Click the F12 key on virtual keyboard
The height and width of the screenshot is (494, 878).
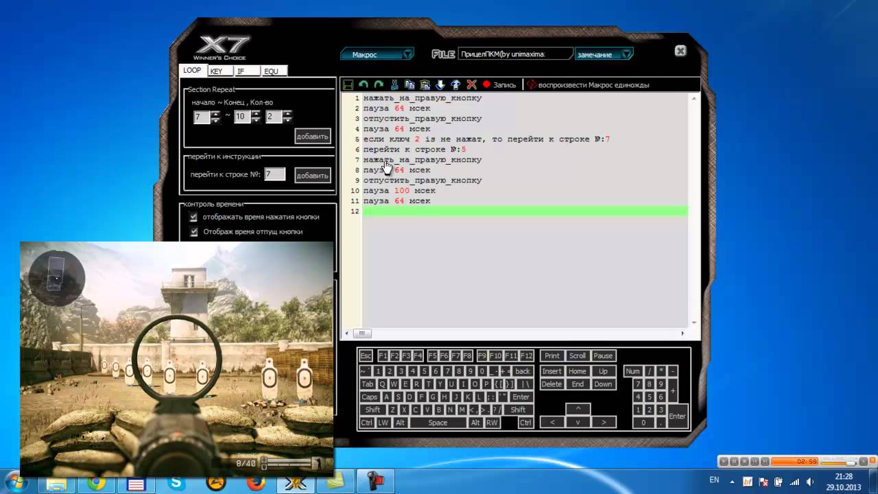click(x=526, y=355)
